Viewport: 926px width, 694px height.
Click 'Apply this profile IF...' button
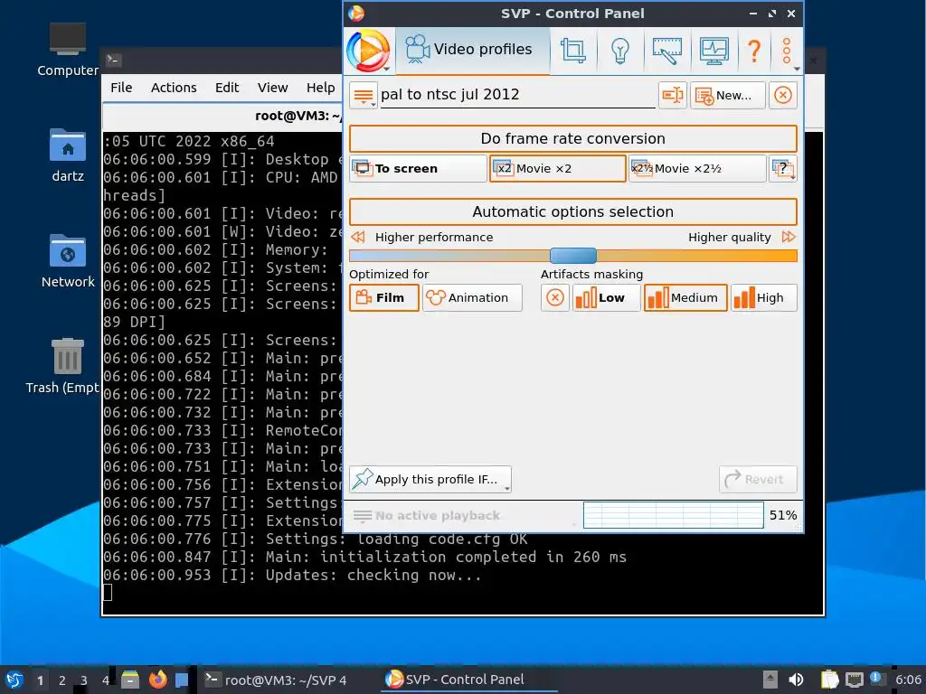430,480
